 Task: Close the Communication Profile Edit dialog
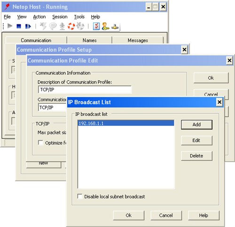[229, 61]
